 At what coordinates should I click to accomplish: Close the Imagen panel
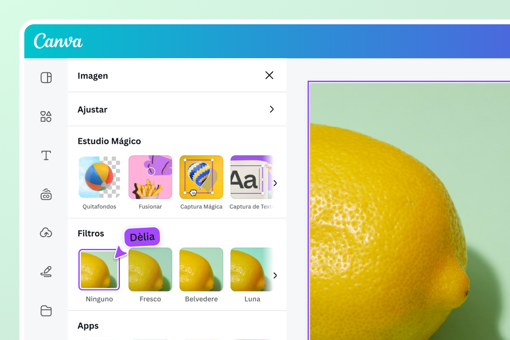coord(269,75)
